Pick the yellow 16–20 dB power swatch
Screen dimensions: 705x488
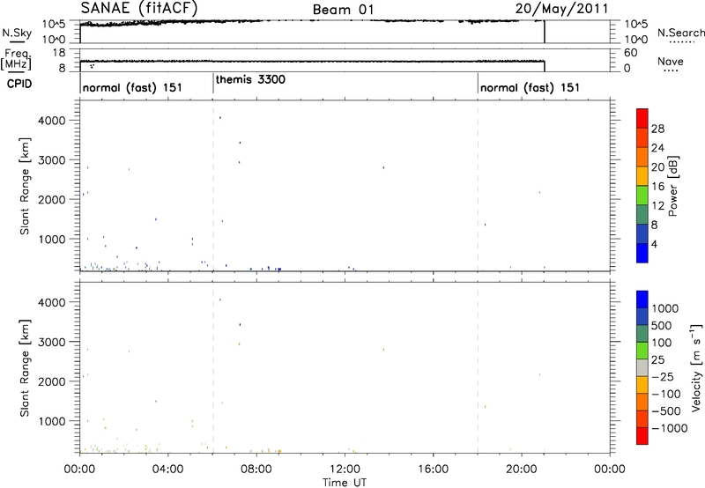click(x=642, y=176)
